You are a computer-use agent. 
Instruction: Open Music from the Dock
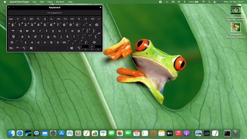click(178, 133)
